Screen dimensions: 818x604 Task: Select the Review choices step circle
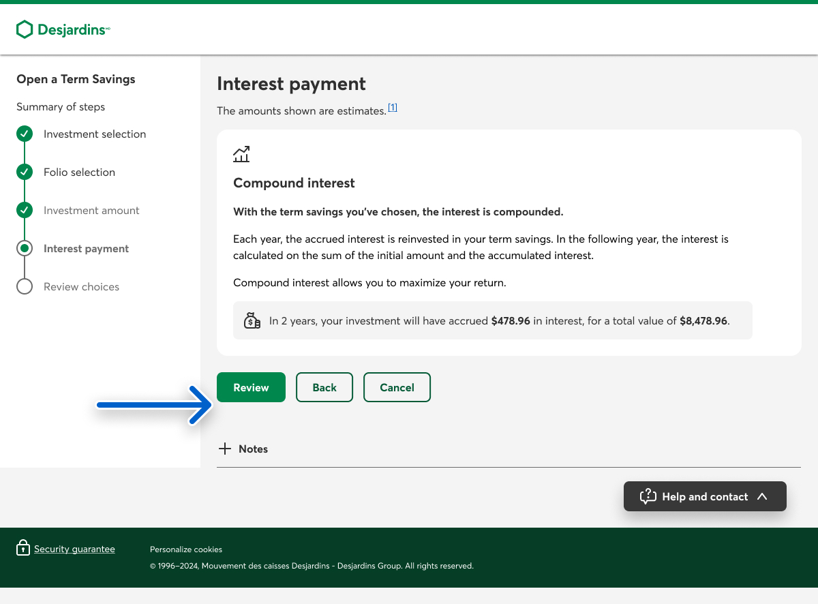tap(25, 287)
